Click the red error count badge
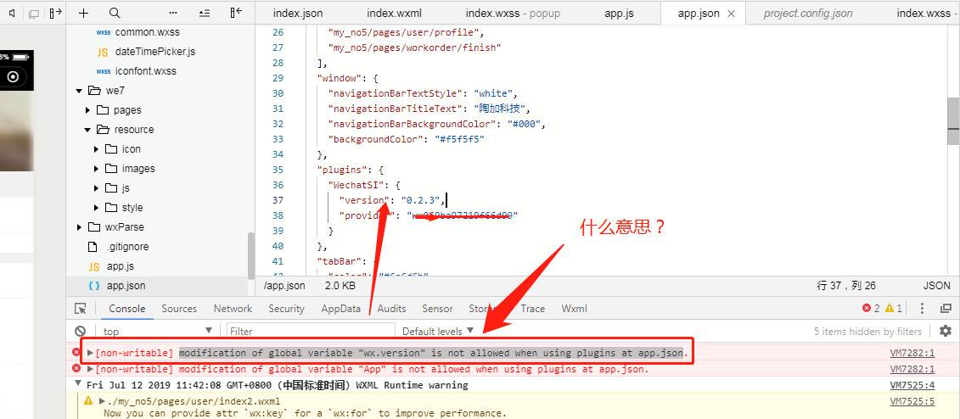This screenshot has height=419, width=960. (x=871, y=308)
